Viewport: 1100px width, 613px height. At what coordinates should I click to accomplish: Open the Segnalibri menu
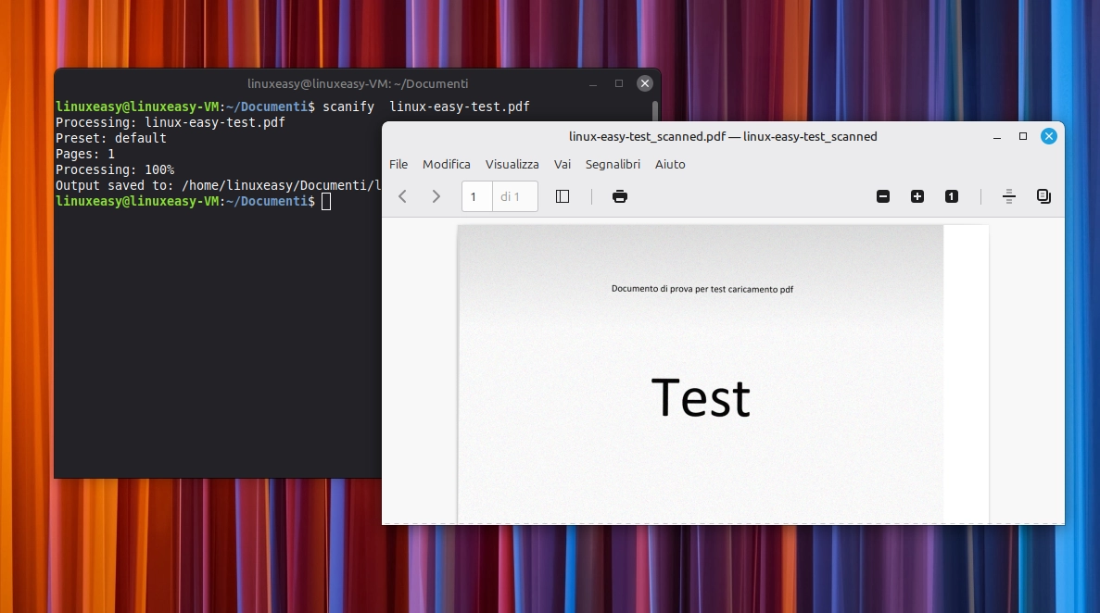(x=613, y=164)
